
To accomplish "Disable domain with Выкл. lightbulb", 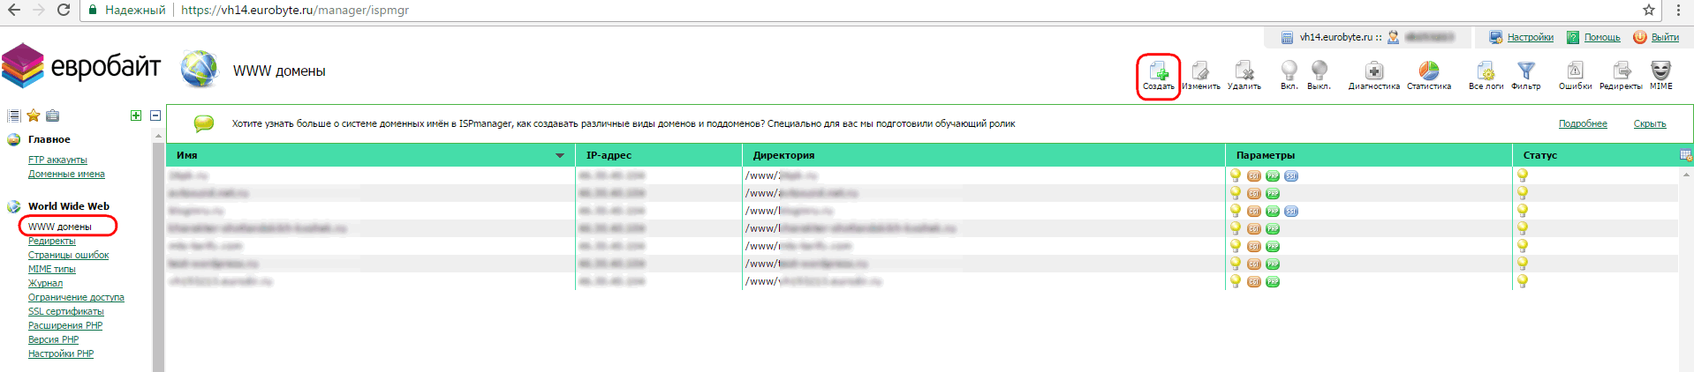I will [1319, 72].
